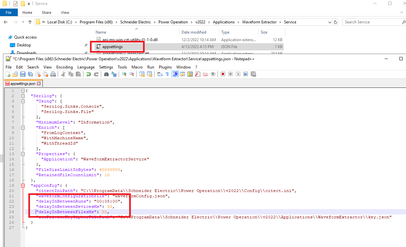The image size is (406, 247).
Task: Collapse the "appConfig" fold on line 19
Action: [x=23, y=185]
